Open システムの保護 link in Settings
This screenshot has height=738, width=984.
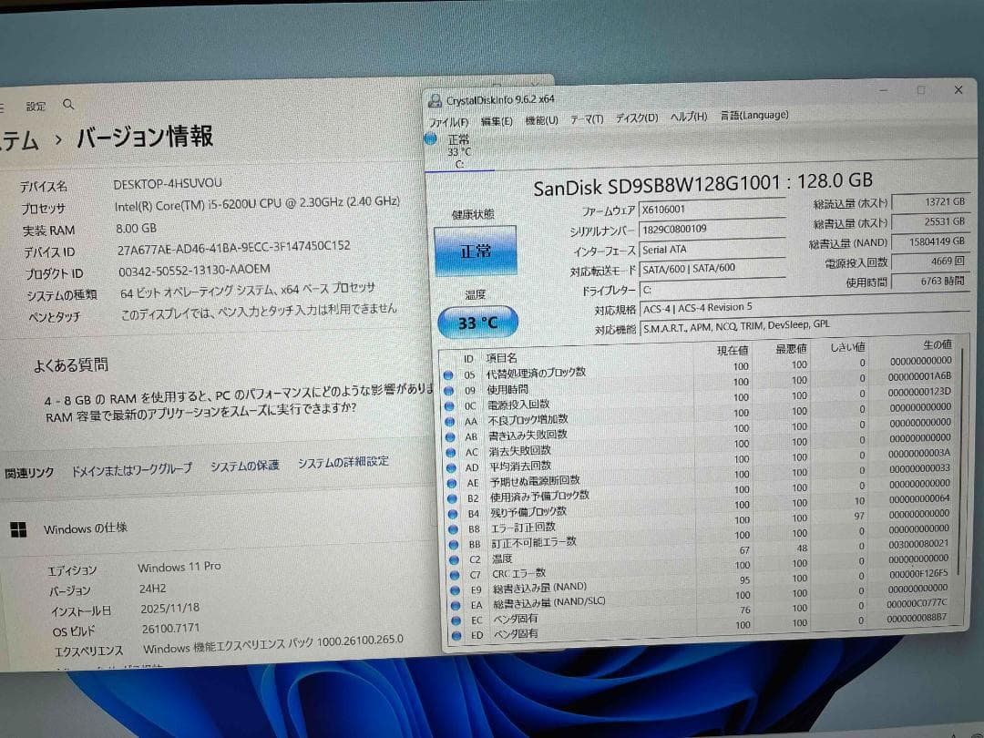pyautogui.click(x=244, y=466)
